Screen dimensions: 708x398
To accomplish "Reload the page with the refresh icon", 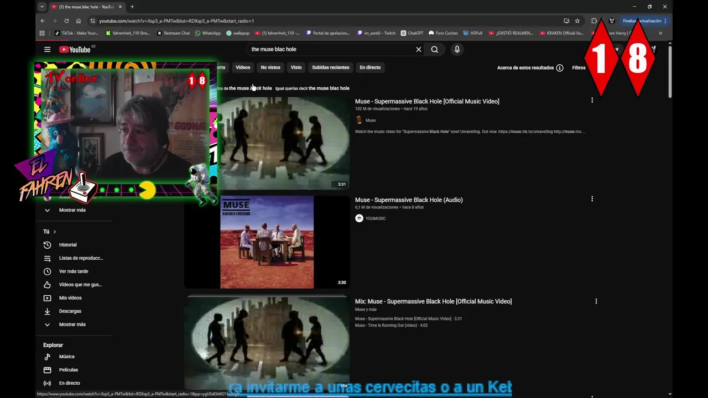I will click(x=66, y=21).
